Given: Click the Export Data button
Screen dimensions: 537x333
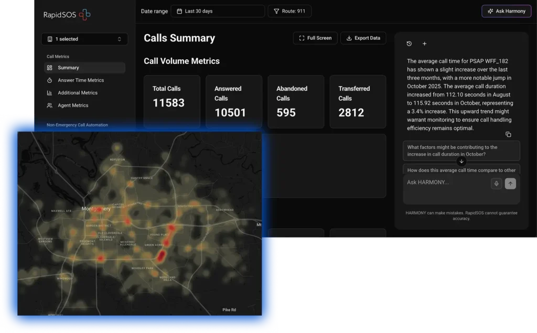Looking at the screenshot, I should click(x=363, y=38).
